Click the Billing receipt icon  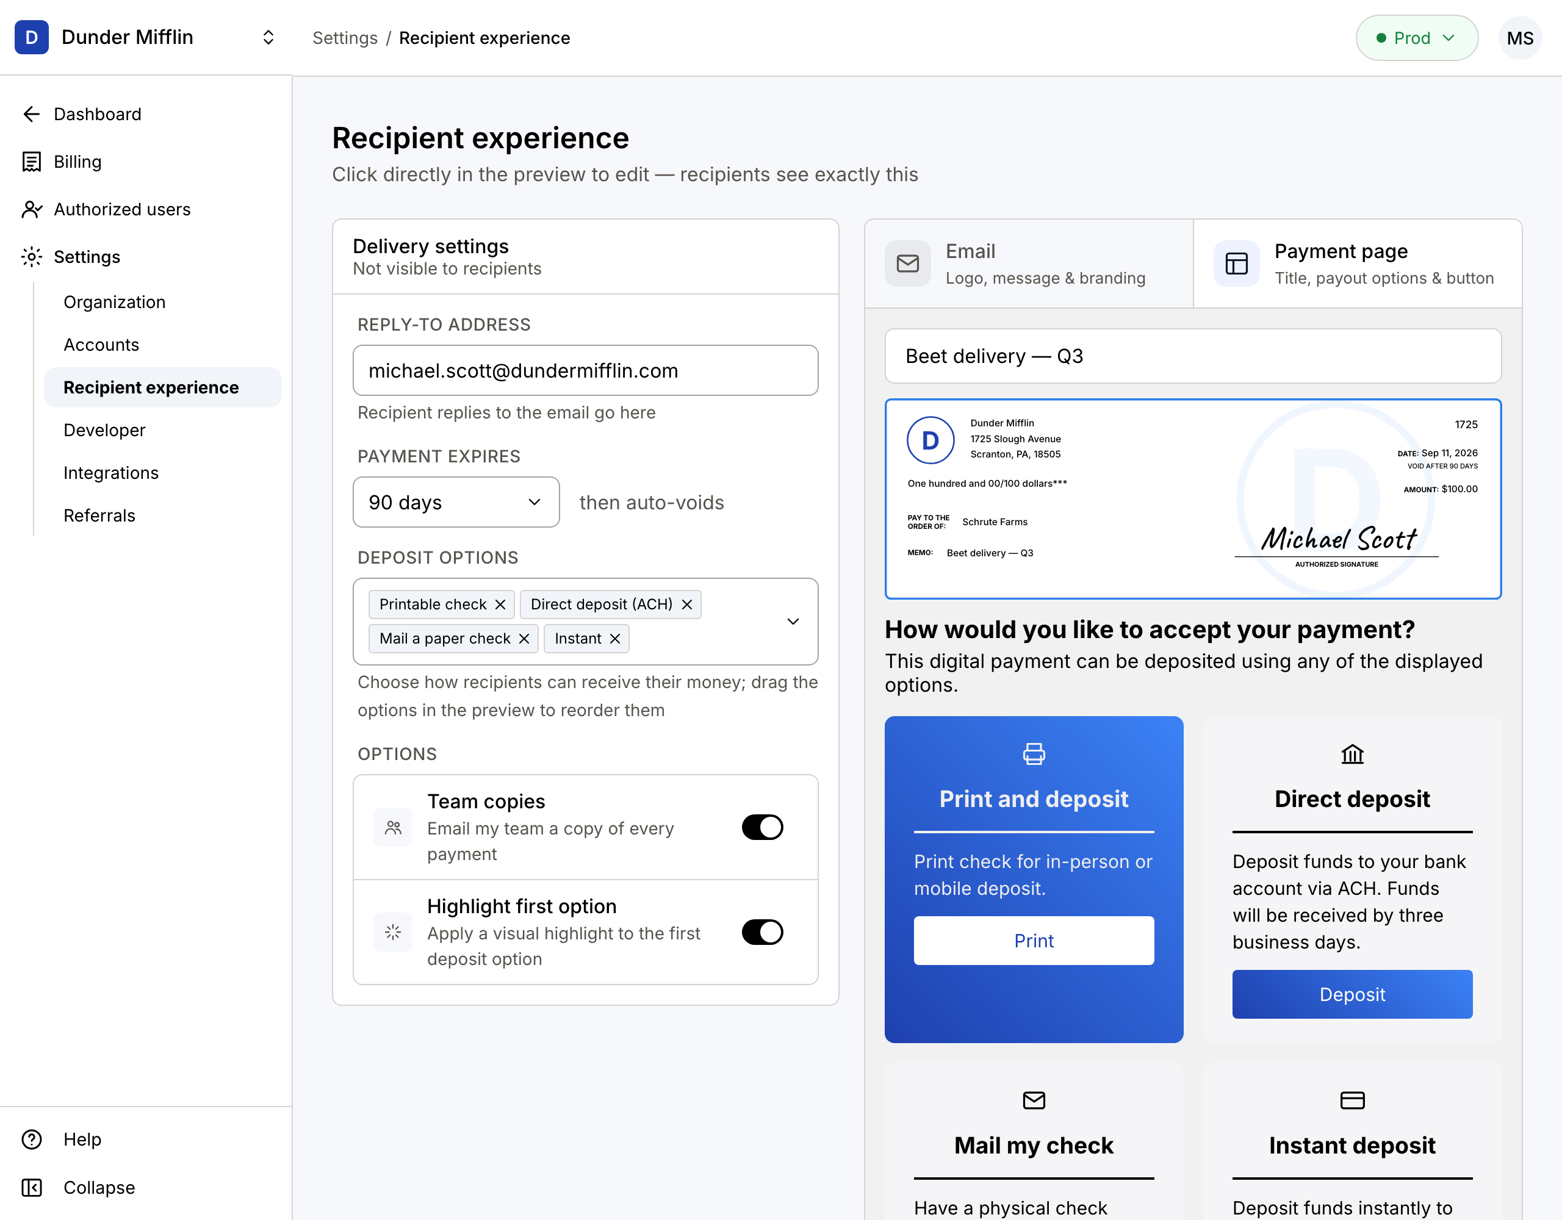[32, 162]
